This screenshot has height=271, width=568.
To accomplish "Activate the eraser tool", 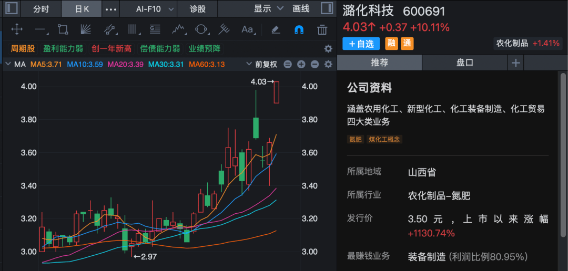I will [x=276, y=29].
